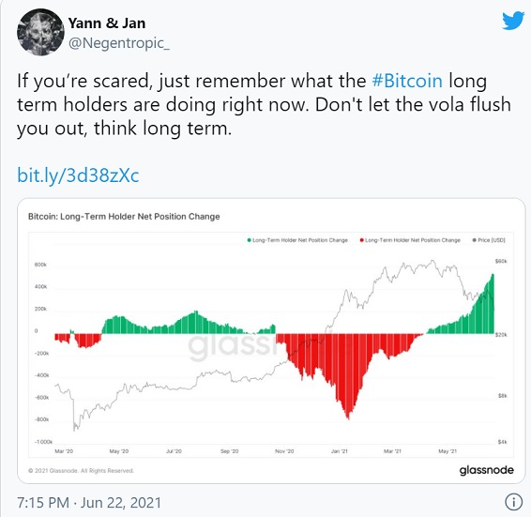This screenshot has height=517, width=531.
Task: Open the bit.ly/3d38zXc link
Action: tap(78, 175)
